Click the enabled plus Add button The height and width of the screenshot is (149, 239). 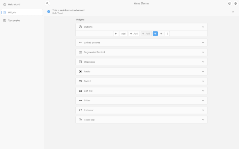coord(134,34)
